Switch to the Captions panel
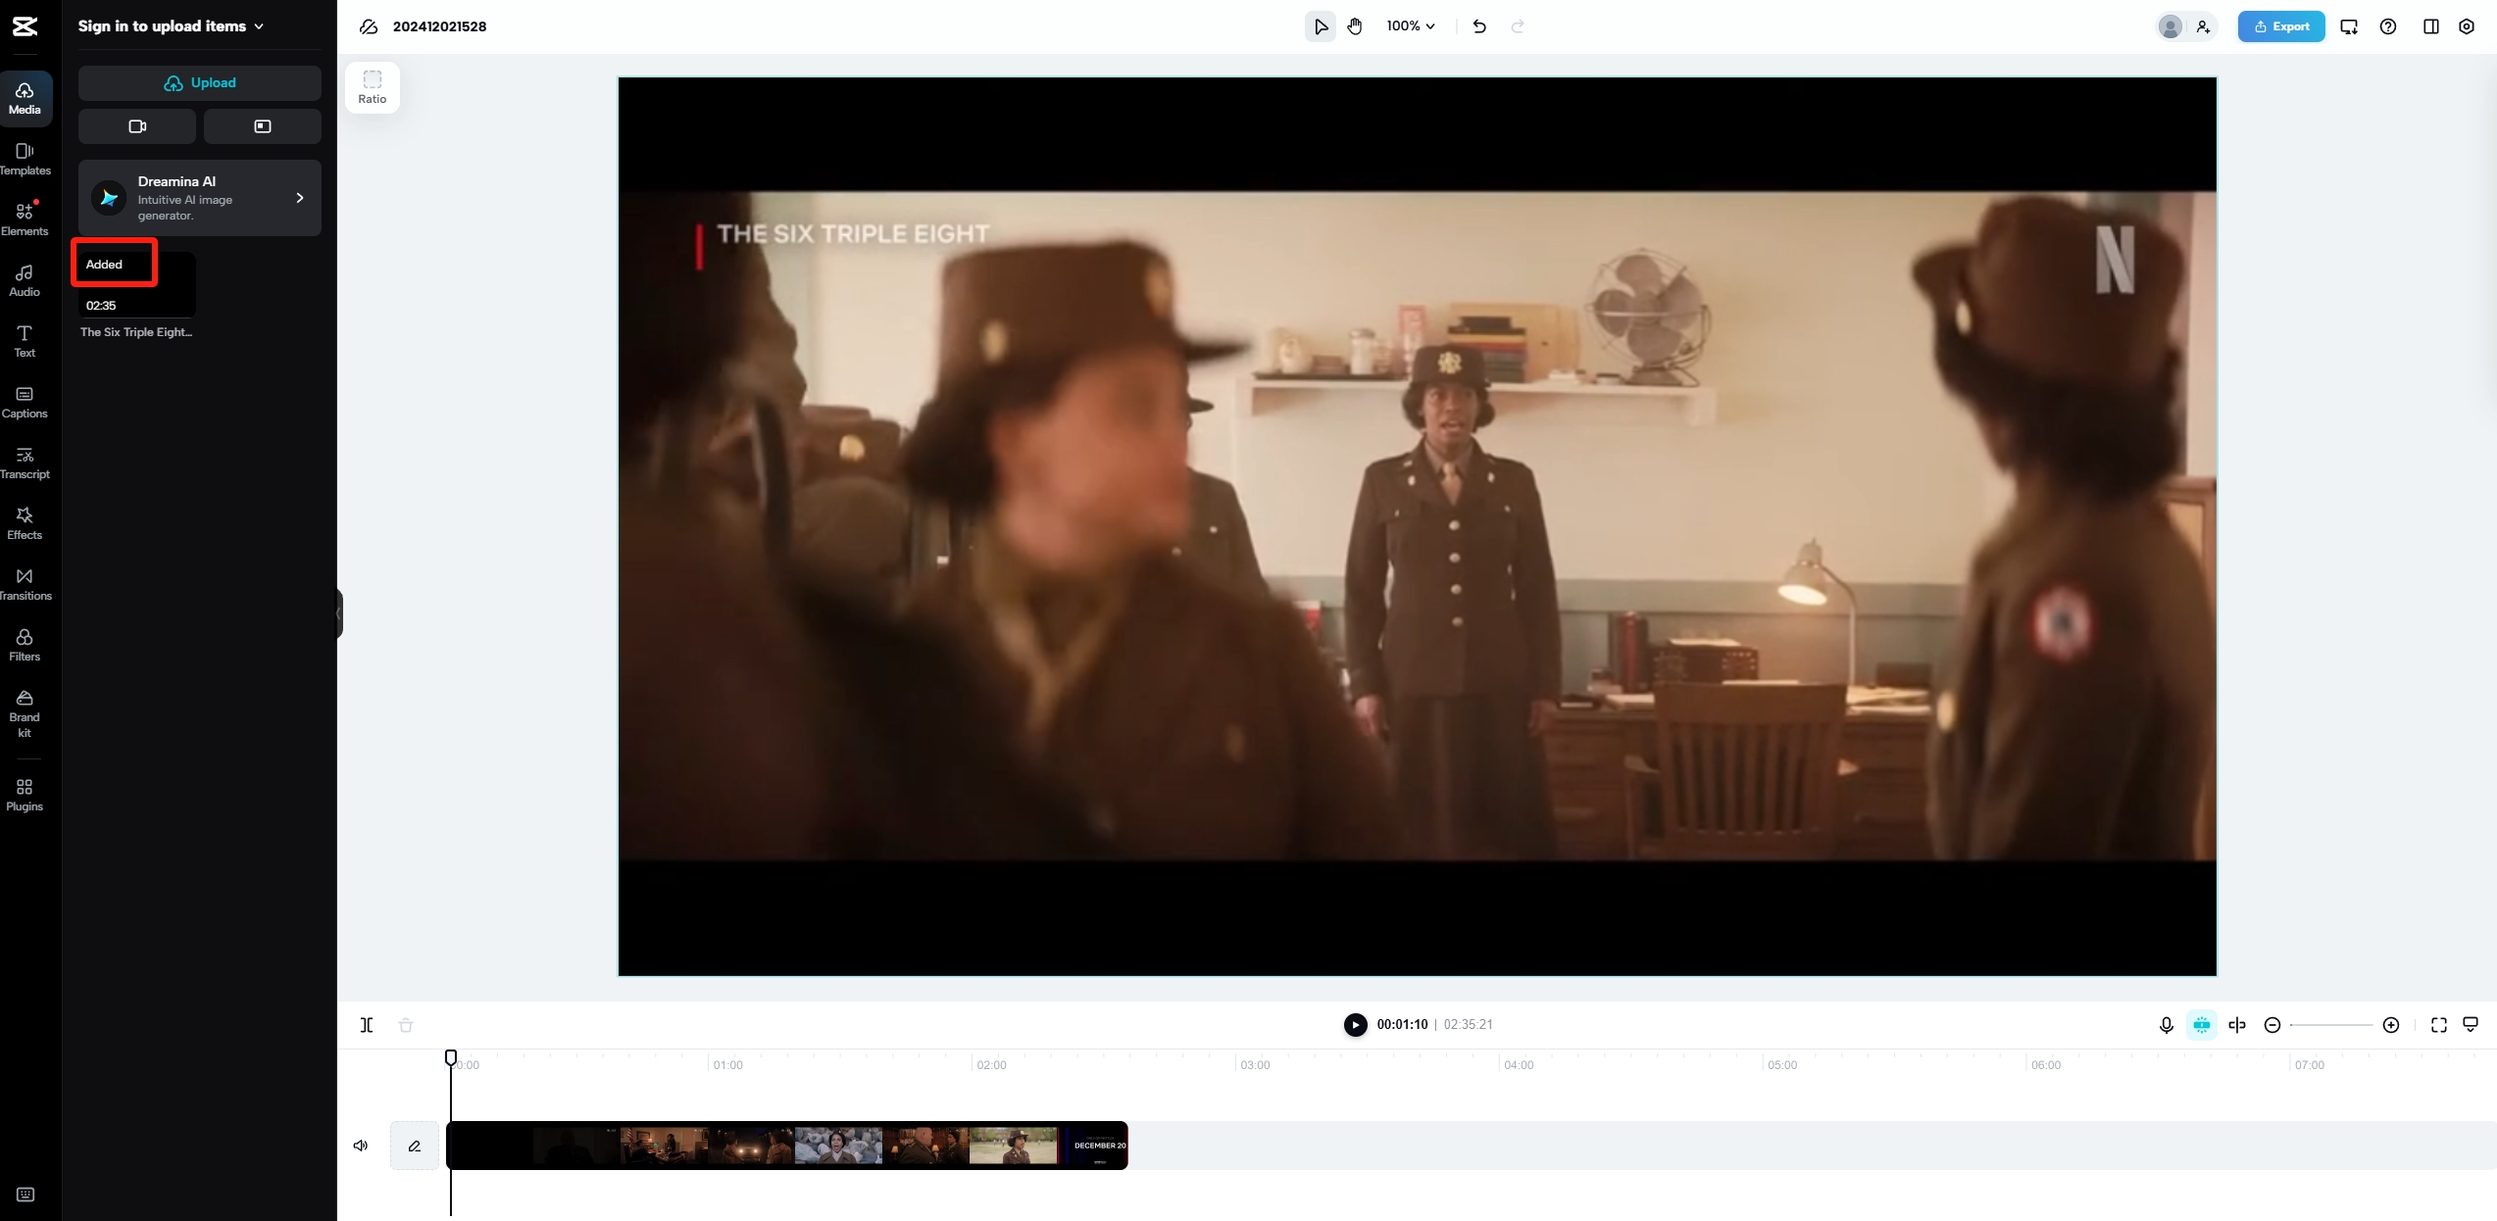 (x=25, y=401)
